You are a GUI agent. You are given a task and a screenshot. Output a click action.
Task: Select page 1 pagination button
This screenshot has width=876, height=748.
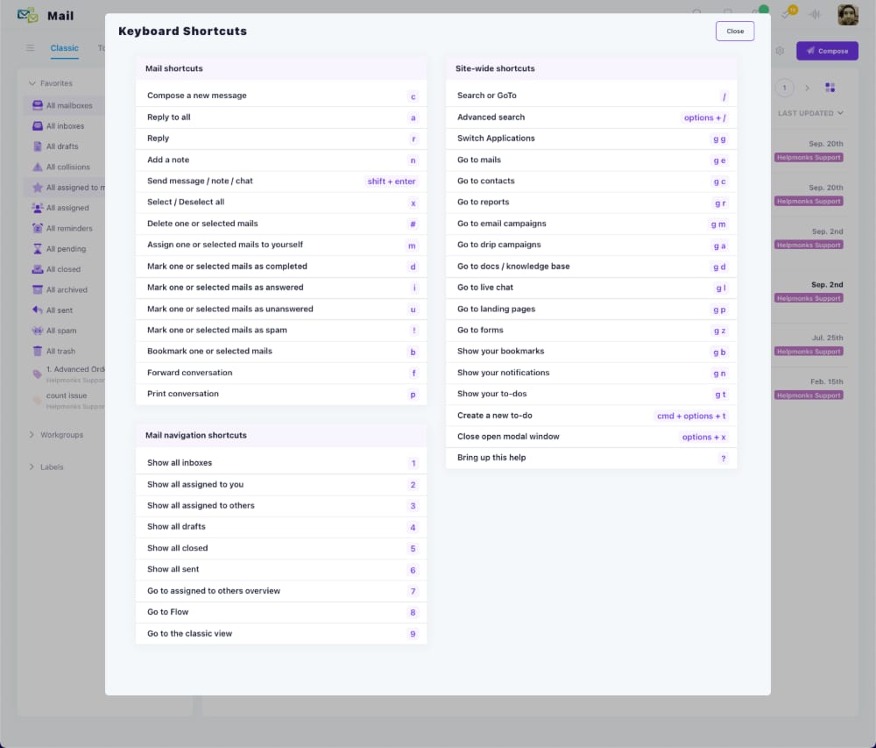784,88
